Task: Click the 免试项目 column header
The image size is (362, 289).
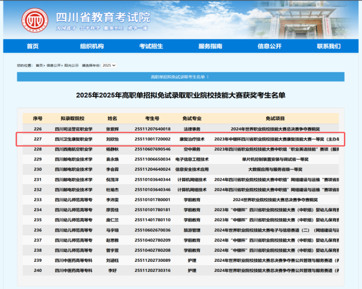Action: 275,118
